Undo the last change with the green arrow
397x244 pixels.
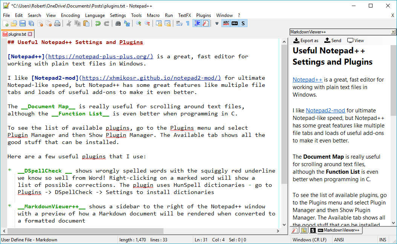[98, 24]
